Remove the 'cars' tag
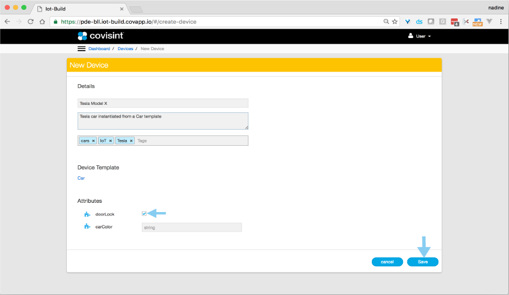 click(93, 141)
